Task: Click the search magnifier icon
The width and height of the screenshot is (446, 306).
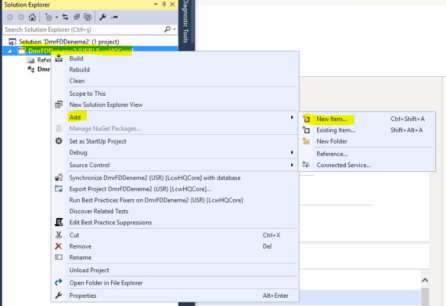Action: click(x=167, y=30)
